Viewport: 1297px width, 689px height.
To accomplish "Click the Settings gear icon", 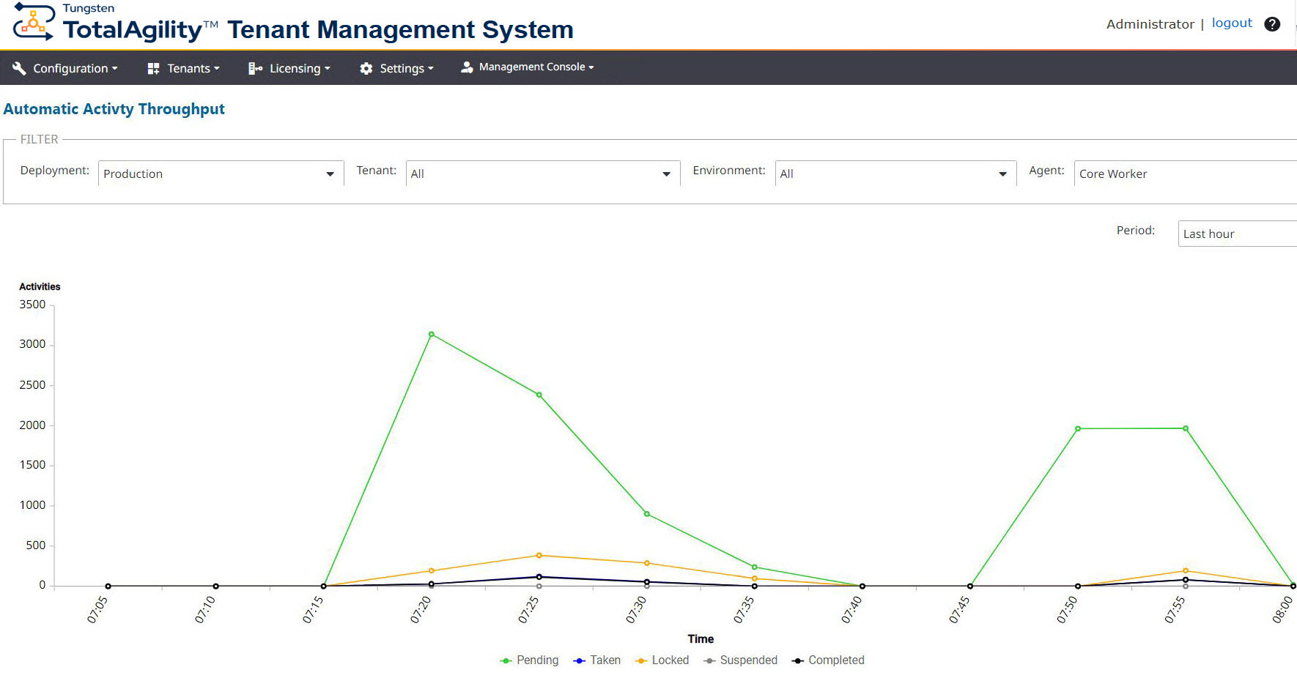I will 366,67.
